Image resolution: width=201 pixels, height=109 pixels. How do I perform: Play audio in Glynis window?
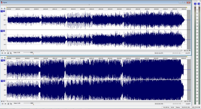[11, 53]
